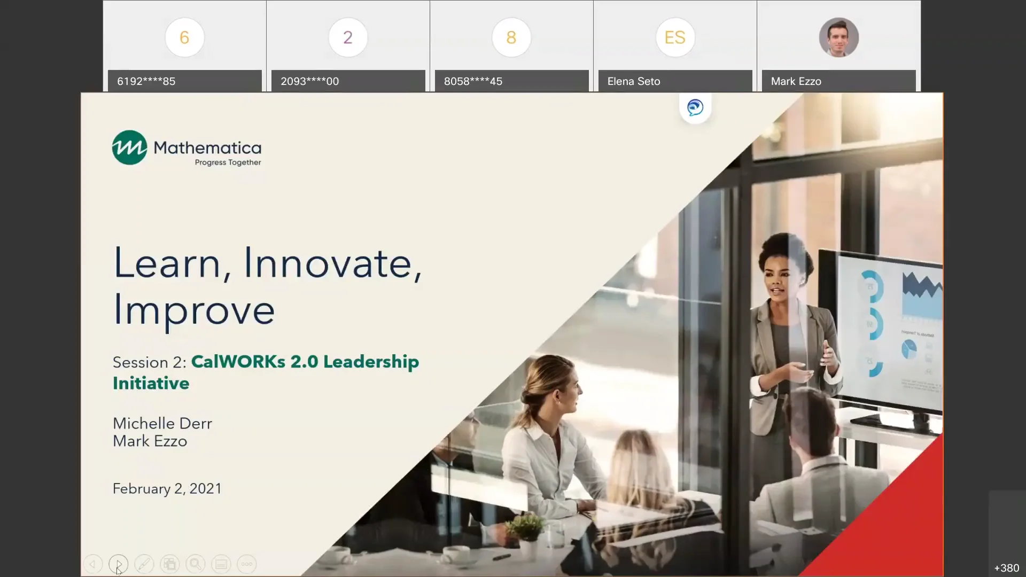Open the see all slides view
1026x577 pixels.
[169, 564]
